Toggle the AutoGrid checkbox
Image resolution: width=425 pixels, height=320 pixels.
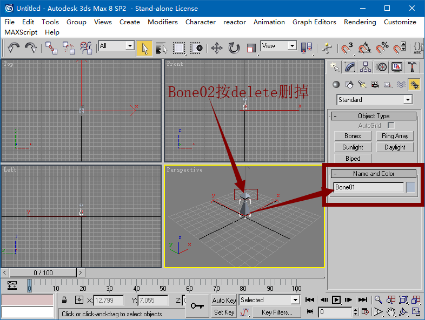click(x=391, y=125)
